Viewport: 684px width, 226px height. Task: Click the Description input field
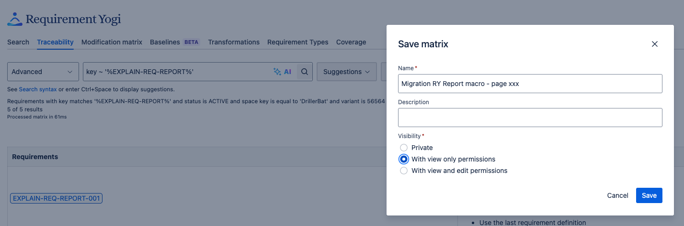(x=530, y=118)
